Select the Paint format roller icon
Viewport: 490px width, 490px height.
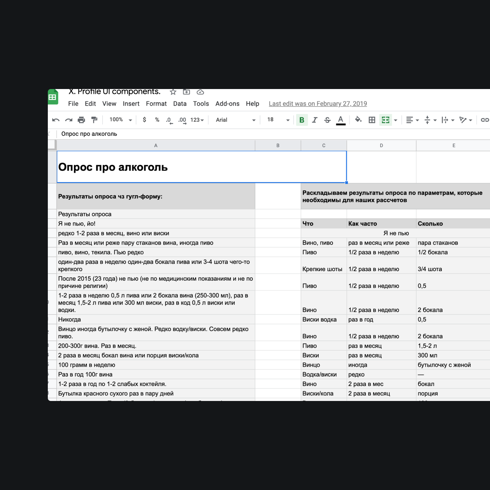(95, 120)
